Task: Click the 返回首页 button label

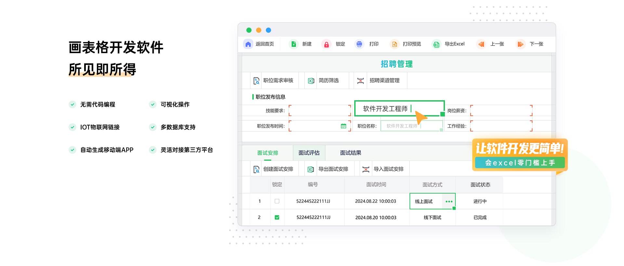Action: [x=265, y=44]
